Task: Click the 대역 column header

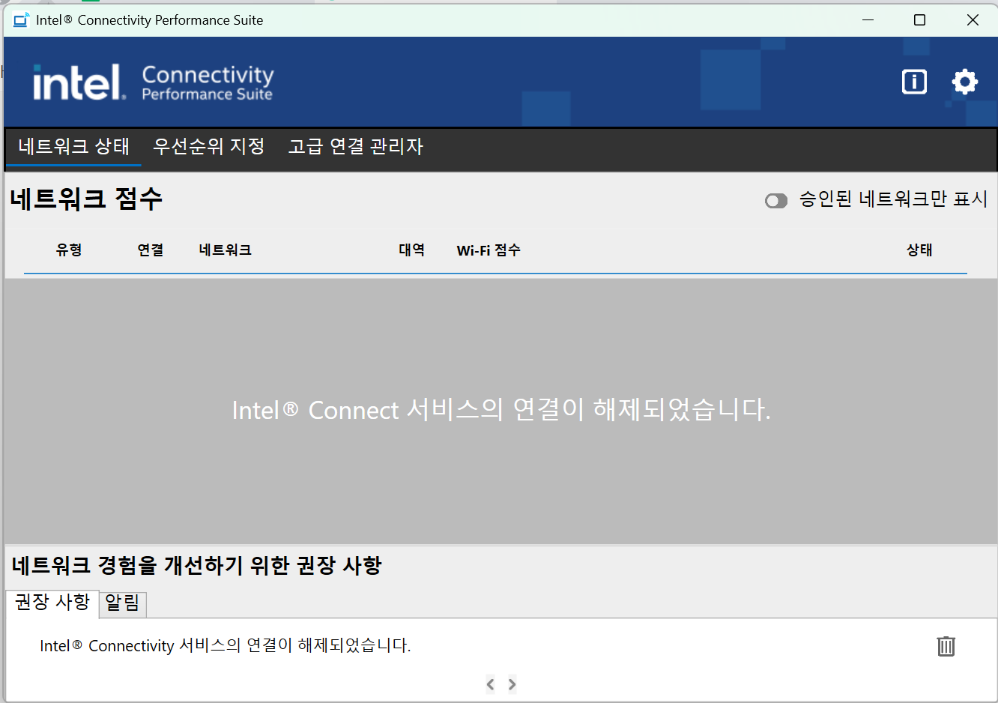Action: (x=411, y=250)
